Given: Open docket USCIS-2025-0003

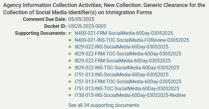Looking at the screenshot, I should 87,26.
